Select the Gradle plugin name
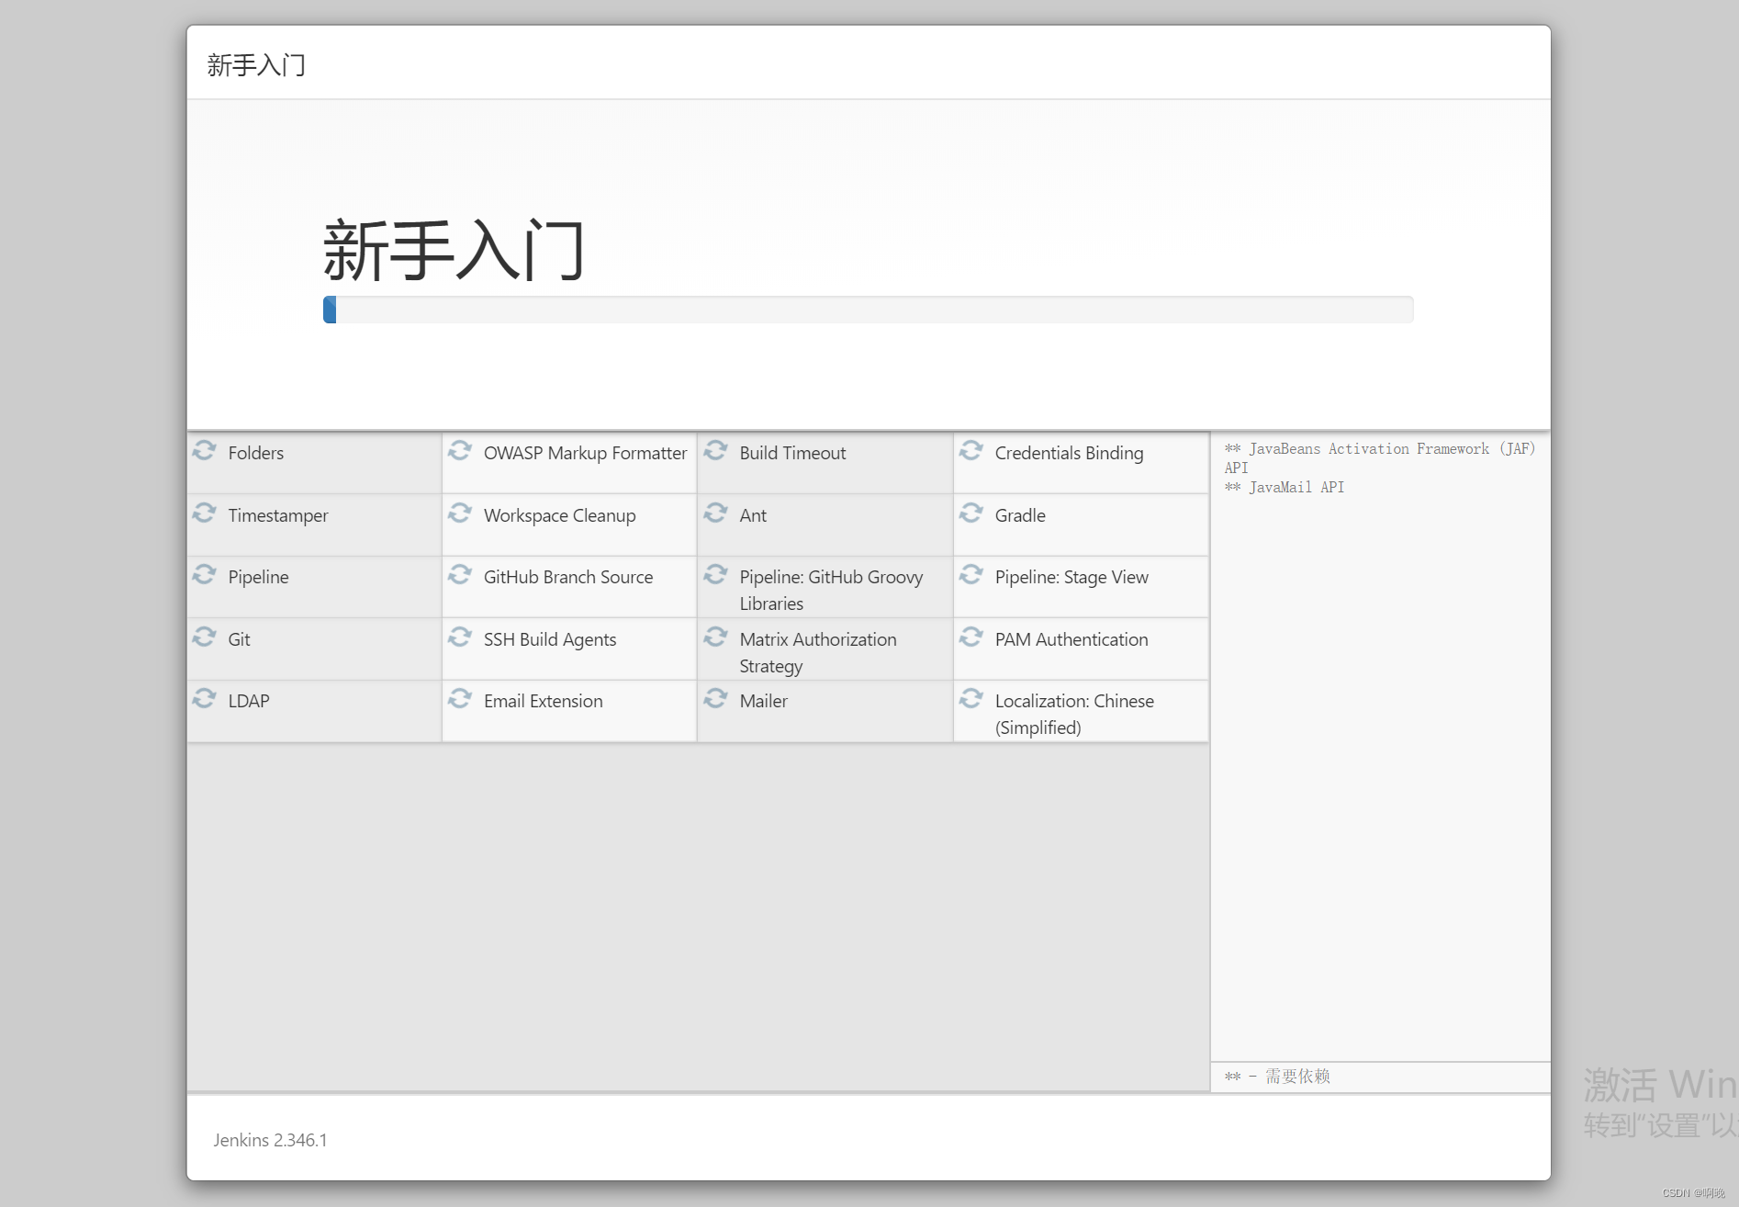1739x1207 pixels. click(x=1020, y=515)
